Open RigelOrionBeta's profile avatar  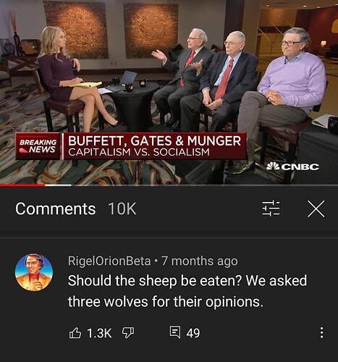click(34, 272)
